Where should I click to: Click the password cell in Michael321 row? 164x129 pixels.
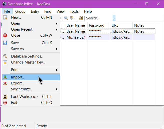pyautogui.click(x=99, y=37)
